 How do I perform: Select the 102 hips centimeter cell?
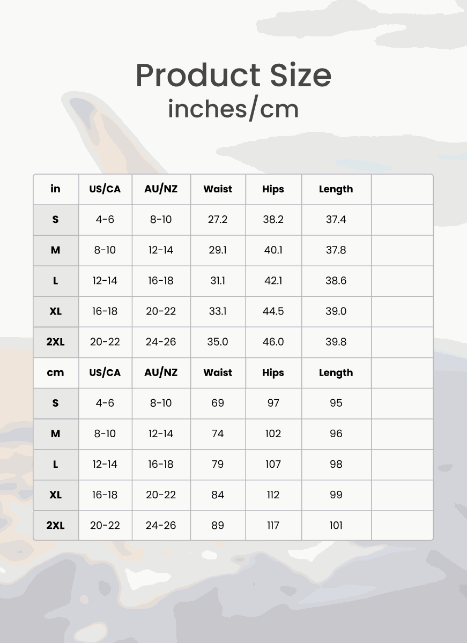(x=273, y=433)
